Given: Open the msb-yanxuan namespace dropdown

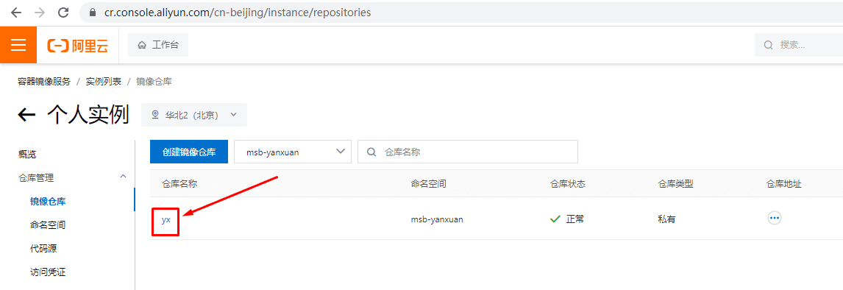Looking at the screenshot, I should (x=293, y=152).
